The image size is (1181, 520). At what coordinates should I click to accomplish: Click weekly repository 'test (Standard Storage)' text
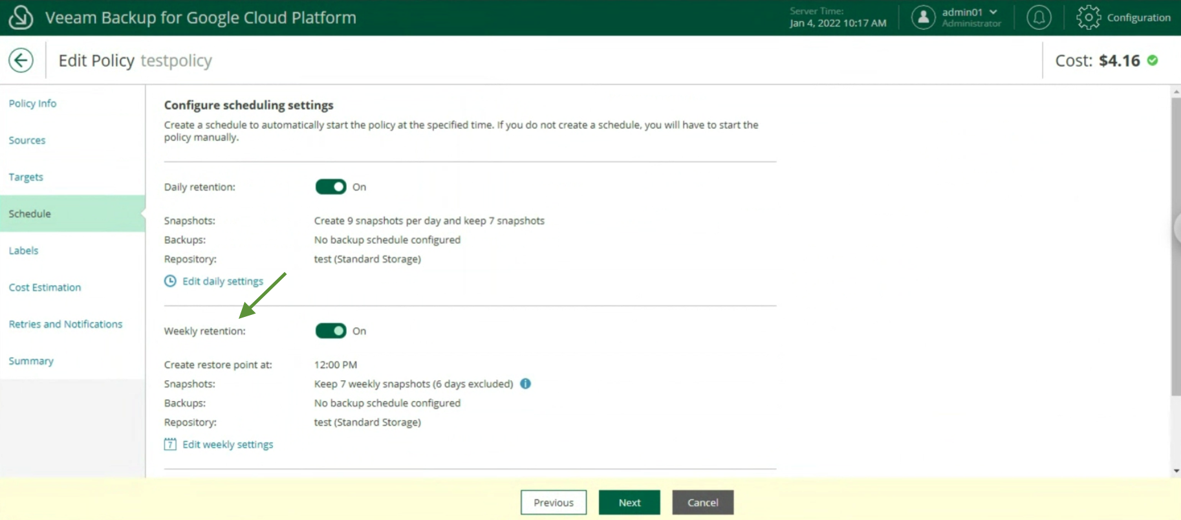click(x=367, y=422)
